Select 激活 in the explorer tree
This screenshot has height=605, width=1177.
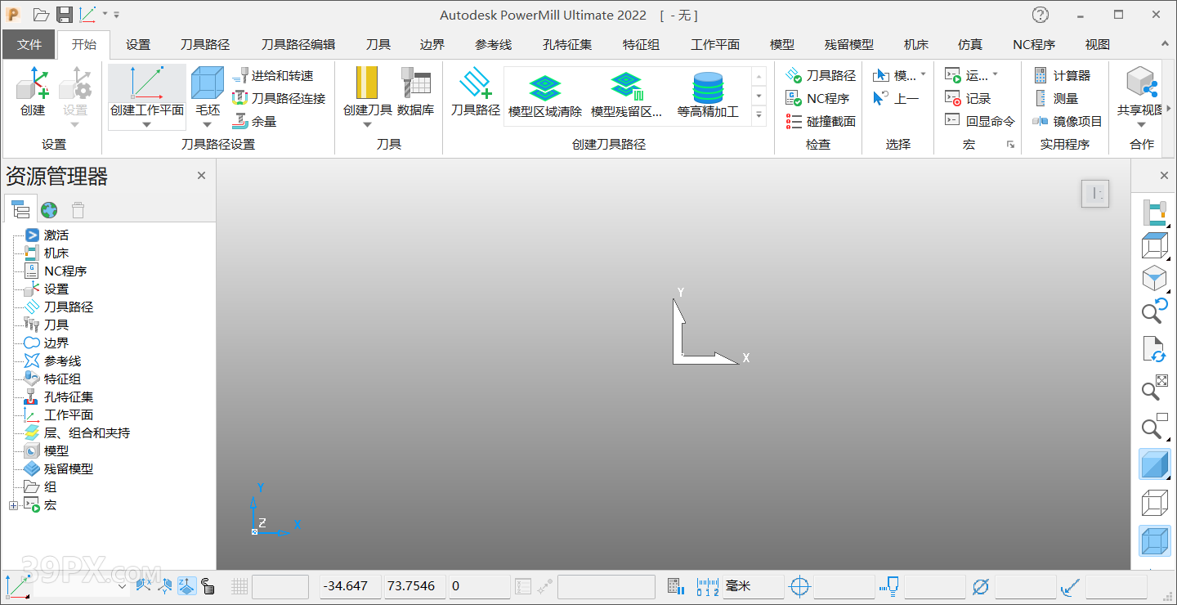pyautogui.click(x=56, y=235)
